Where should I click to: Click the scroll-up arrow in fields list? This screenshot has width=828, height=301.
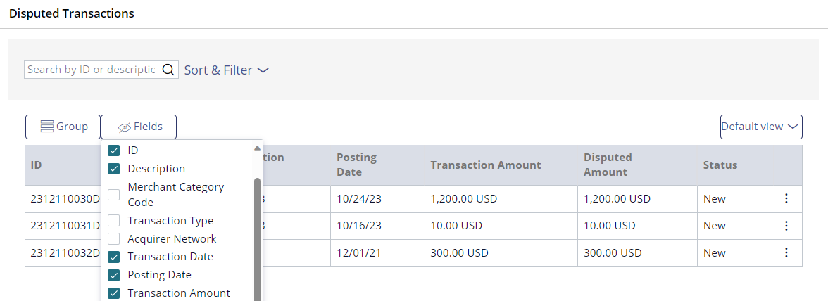(x=257, y=148)
